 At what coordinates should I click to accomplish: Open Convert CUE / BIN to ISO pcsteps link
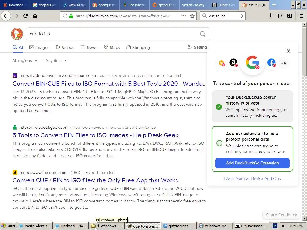pyautogui.click(x=95, y=180)
